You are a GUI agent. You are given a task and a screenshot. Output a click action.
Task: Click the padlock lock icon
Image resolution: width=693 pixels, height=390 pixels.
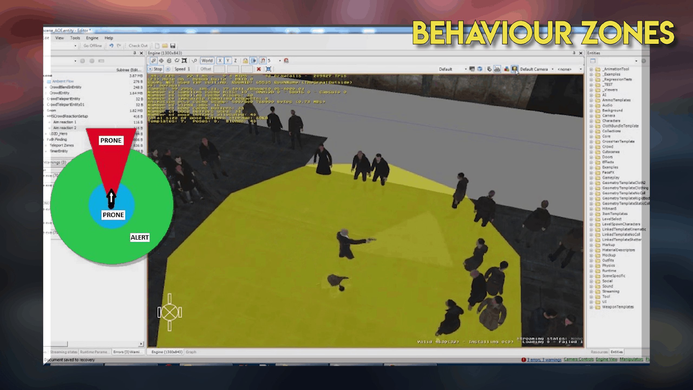pos(245,61)
